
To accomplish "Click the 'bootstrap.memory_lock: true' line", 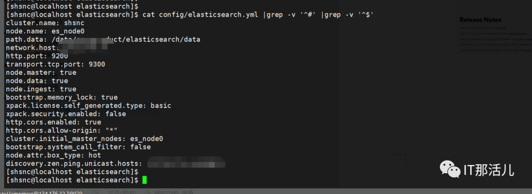I will tap(62, 97).
